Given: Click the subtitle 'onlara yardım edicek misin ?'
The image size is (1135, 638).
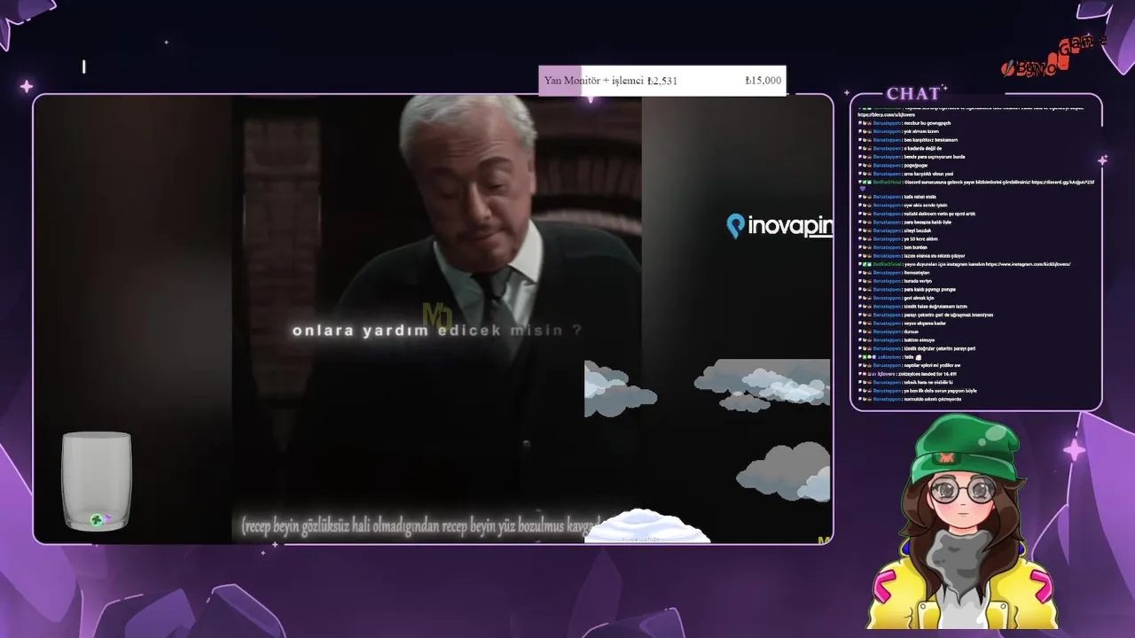Looking at the screenshot, I should [437, 331].
